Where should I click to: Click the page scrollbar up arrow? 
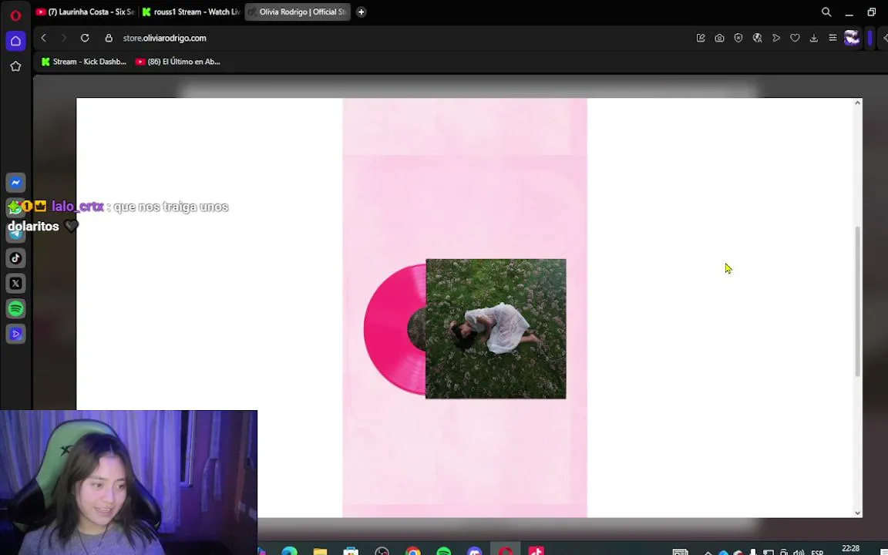click(x=857, y=103)
